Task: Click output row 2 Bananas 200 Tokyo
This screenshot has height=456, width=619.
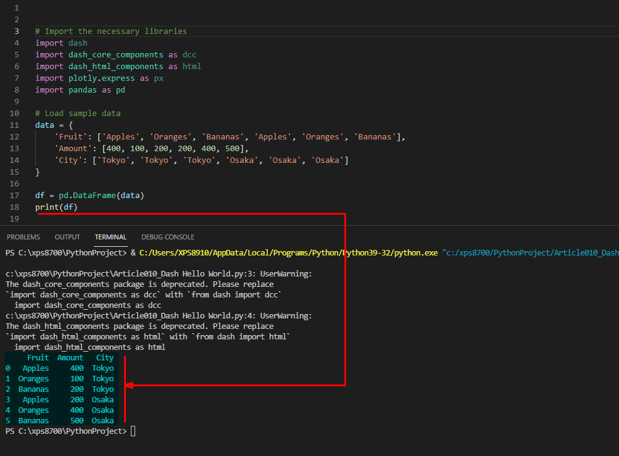Action: [60, 389]
